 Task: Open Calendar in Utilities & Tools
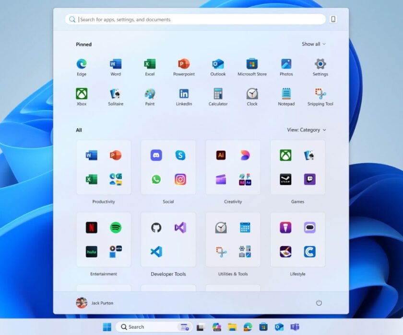[245, 227]
